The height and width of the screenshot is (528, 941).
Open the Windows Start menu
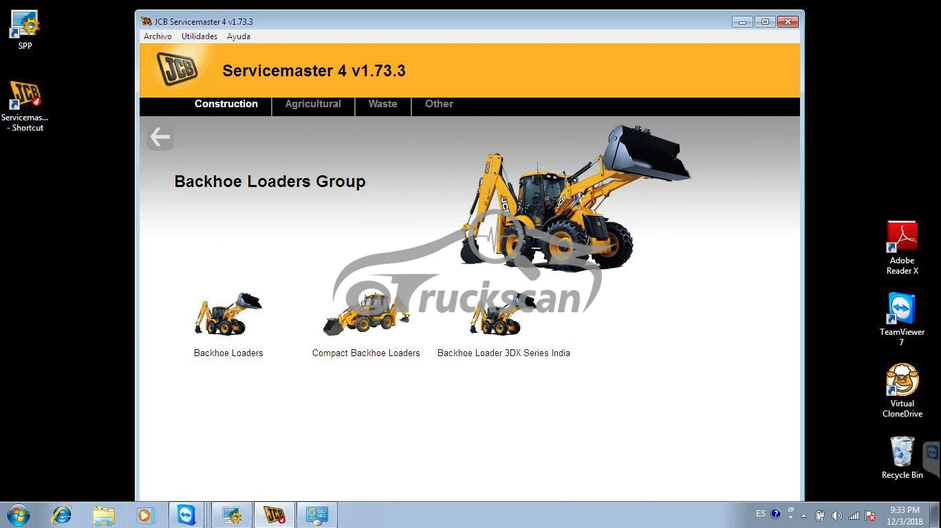coord(19,515)
